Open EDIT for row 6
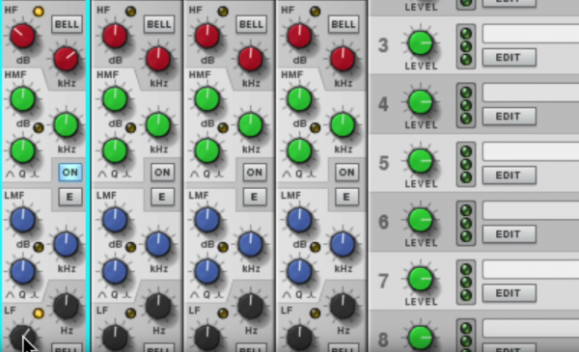 [510, 234]
